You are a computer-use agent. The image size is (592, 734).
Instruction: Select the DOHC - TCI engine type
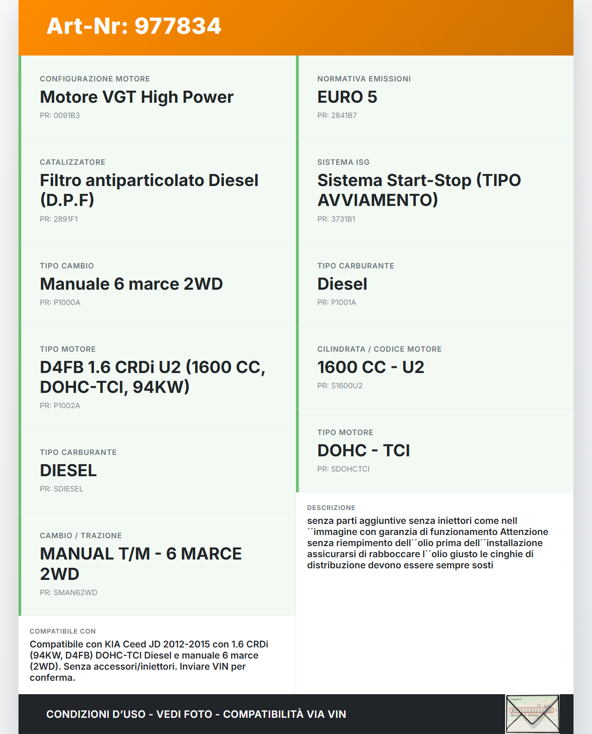point(364,451)
